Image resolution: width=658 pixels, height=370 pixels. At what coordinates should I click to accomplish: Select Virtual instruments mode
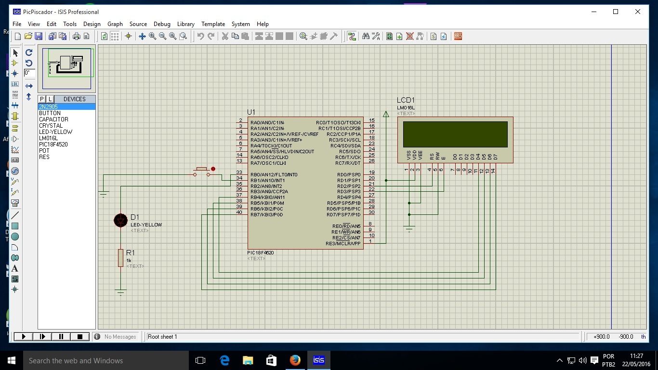click(15, 203)
